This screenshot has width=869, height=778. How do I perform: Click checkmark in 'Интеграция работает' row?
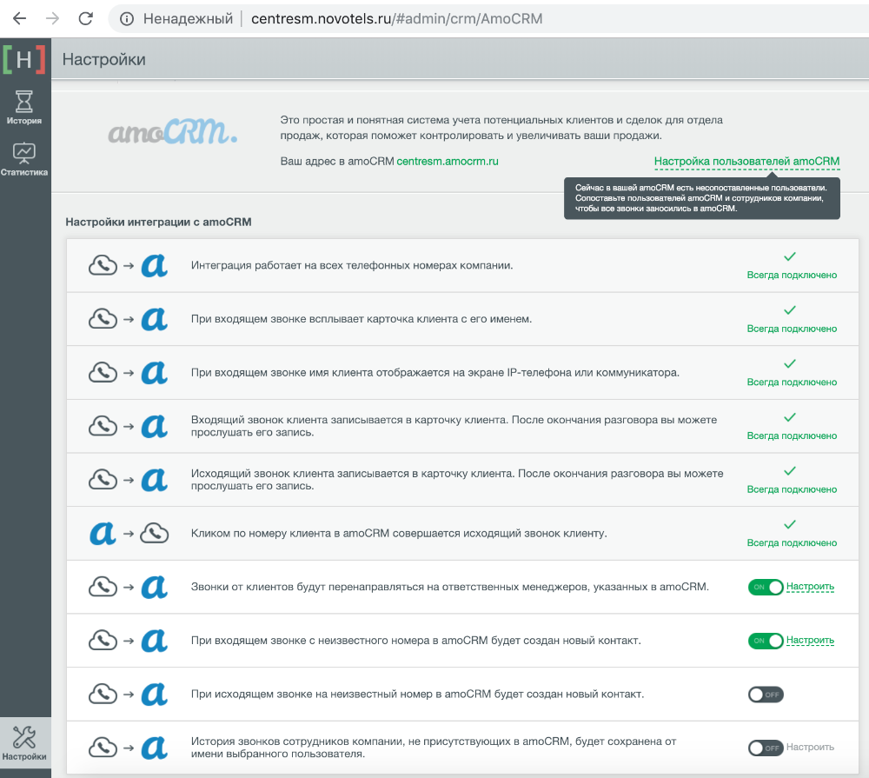[x=790, y=256]
